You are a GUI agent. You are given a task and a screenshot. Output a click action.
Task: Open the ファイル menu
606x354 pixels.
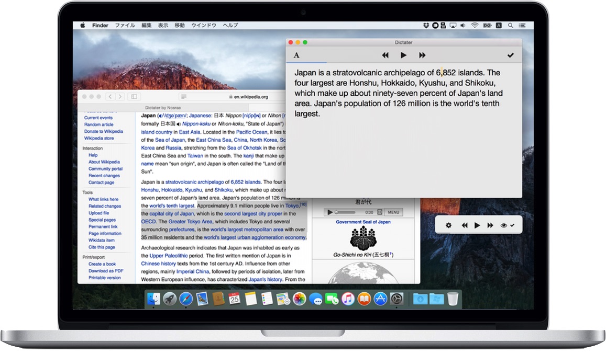pos(125,25)
